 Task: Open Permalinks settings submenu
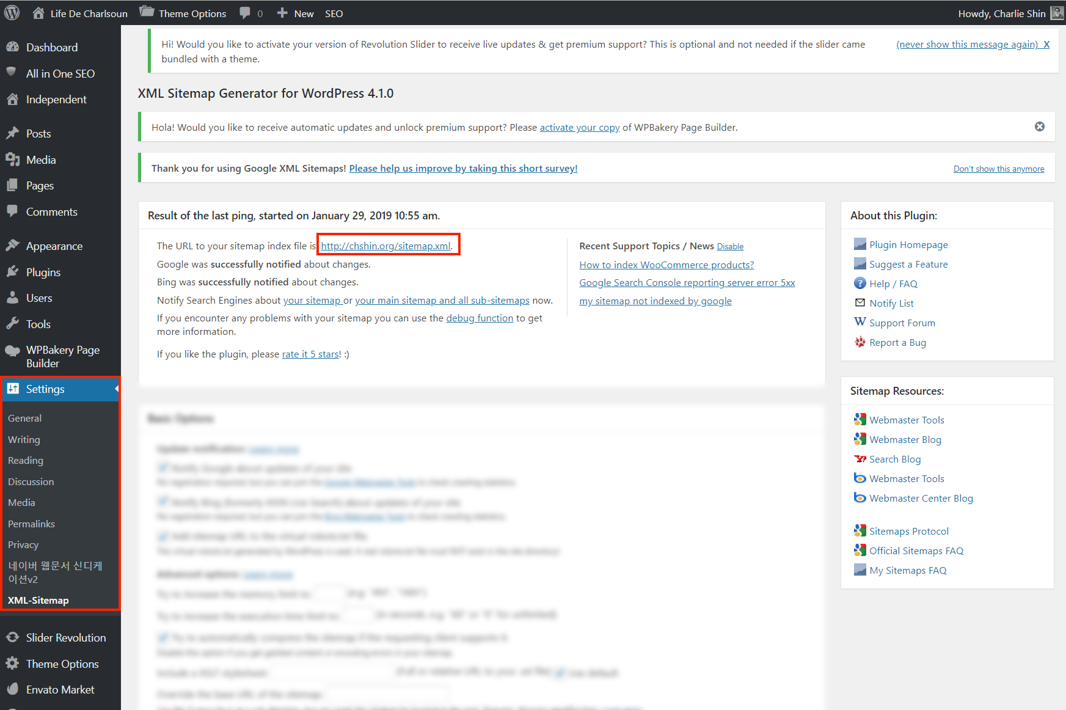tap(31, 524)
